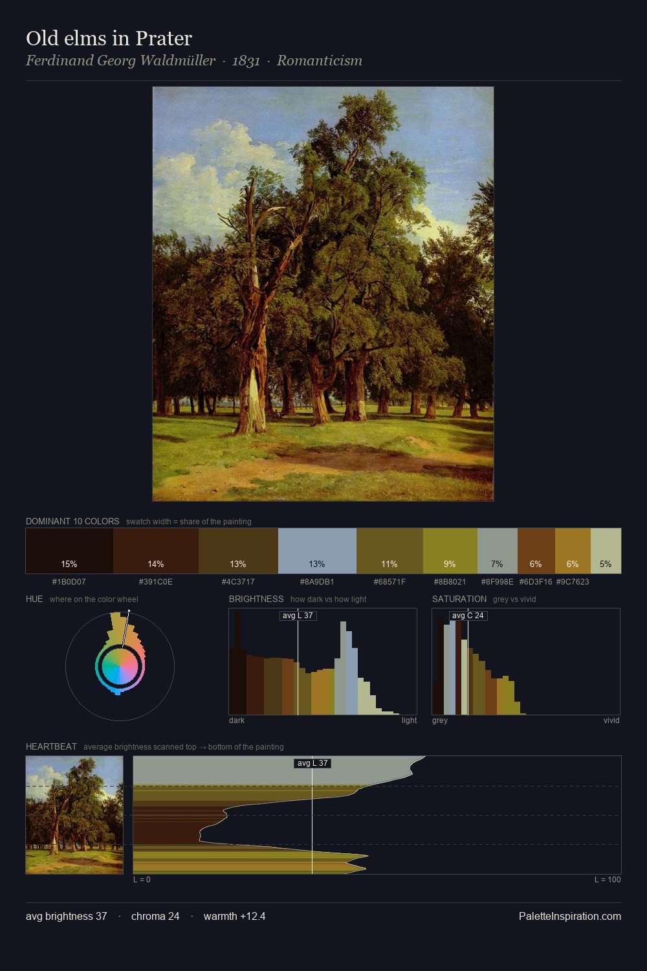This screenshot has height=971, width=647.
Task: Pick the #4C3717 brown 13% swatch
Action: click(238, 551)
